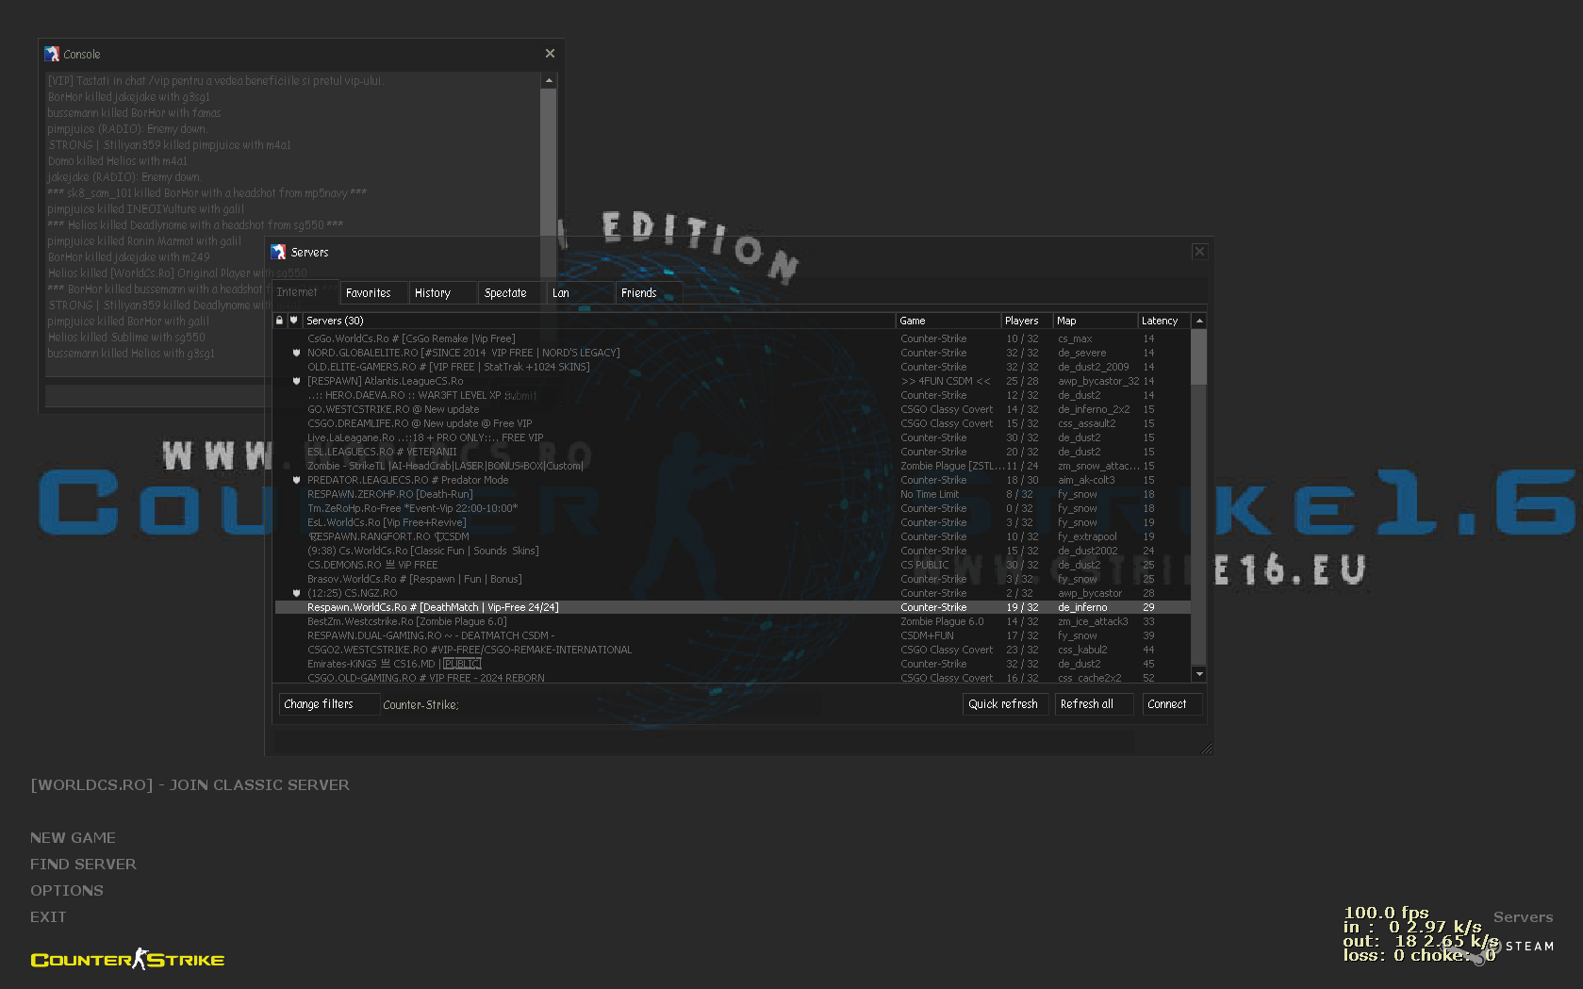Viewport: 1583px width, 989px height.
Task: Close the Console window
Action: [x=550, y=54]
